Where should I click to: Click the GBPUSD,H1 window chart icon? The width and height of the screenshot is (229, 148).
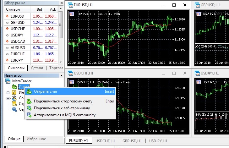(197, 5)
